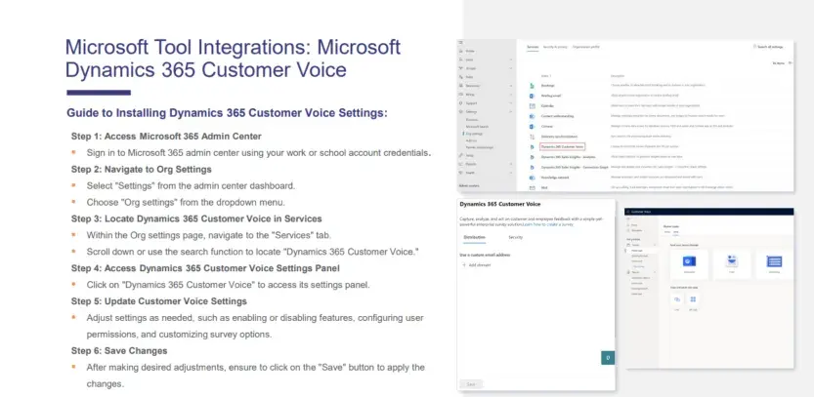This screenshot has height=397, width=814.
Task: Open Org settings in the sidebar
Action: coord(474,134)
